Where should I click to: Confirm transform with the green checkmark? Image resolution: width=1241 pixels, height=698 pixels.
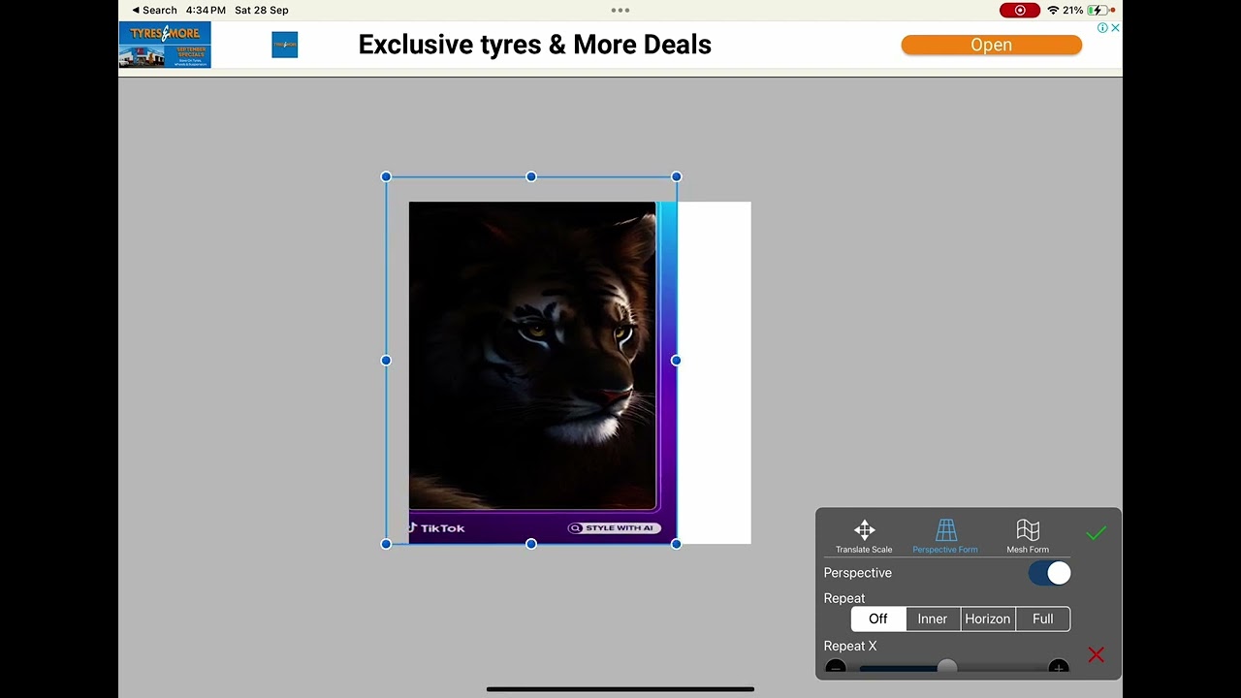point(1096,533)
